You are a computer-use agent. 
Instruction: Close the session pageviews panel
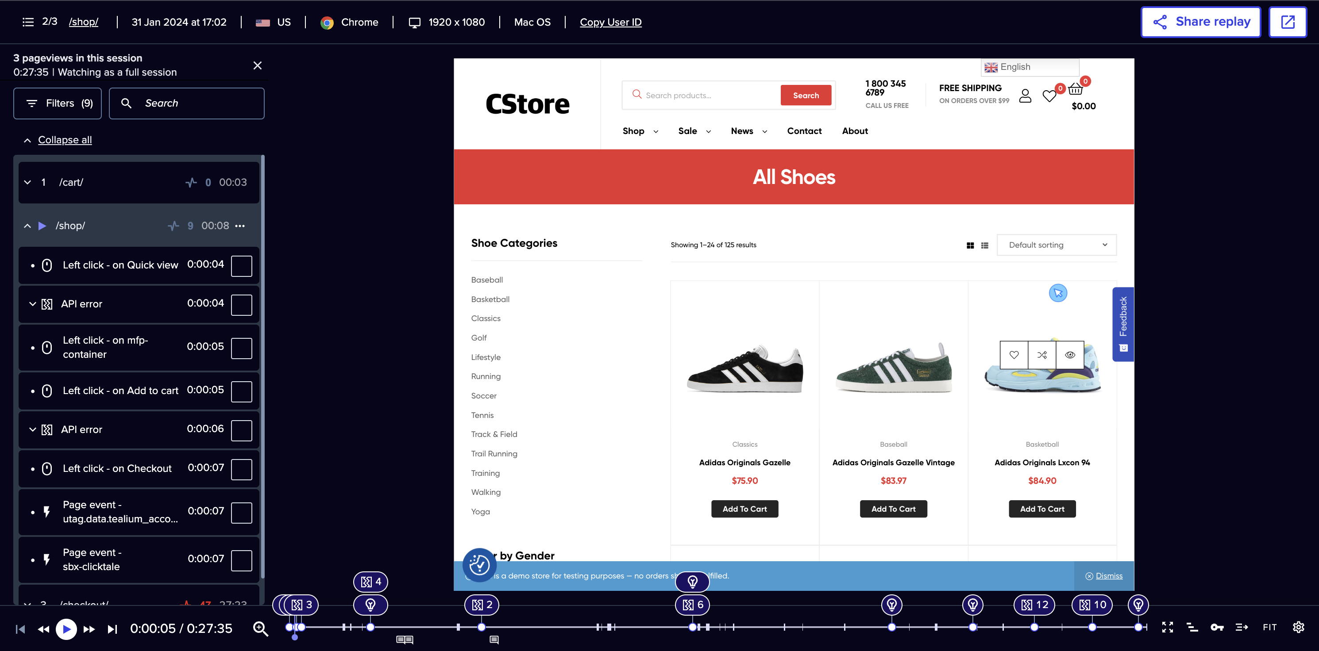pyautogui.click(x=258, y=65)
